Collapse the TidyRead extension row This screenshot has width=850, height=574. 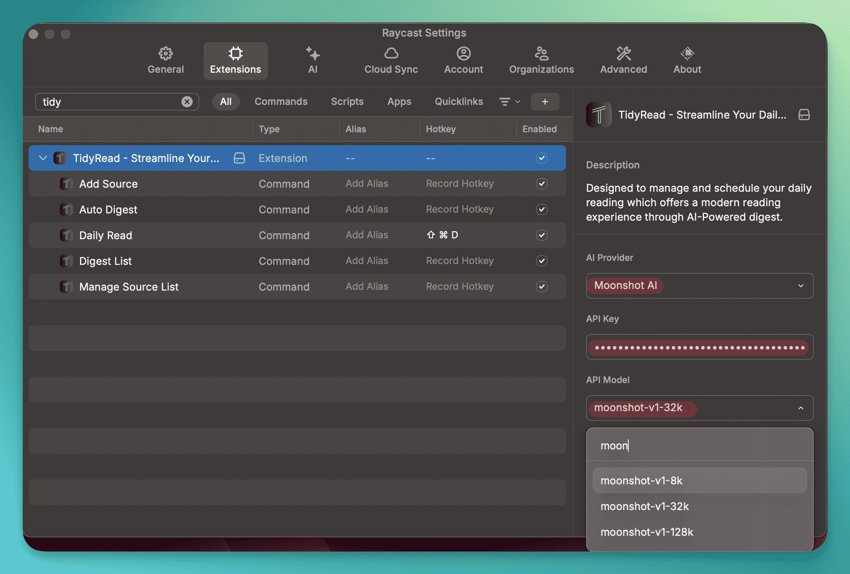(43, 158)
